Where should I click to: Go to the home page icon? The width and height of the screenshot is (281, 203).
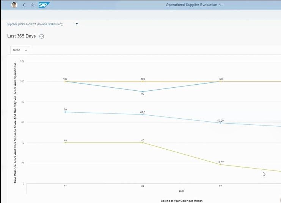coord(33,5)
